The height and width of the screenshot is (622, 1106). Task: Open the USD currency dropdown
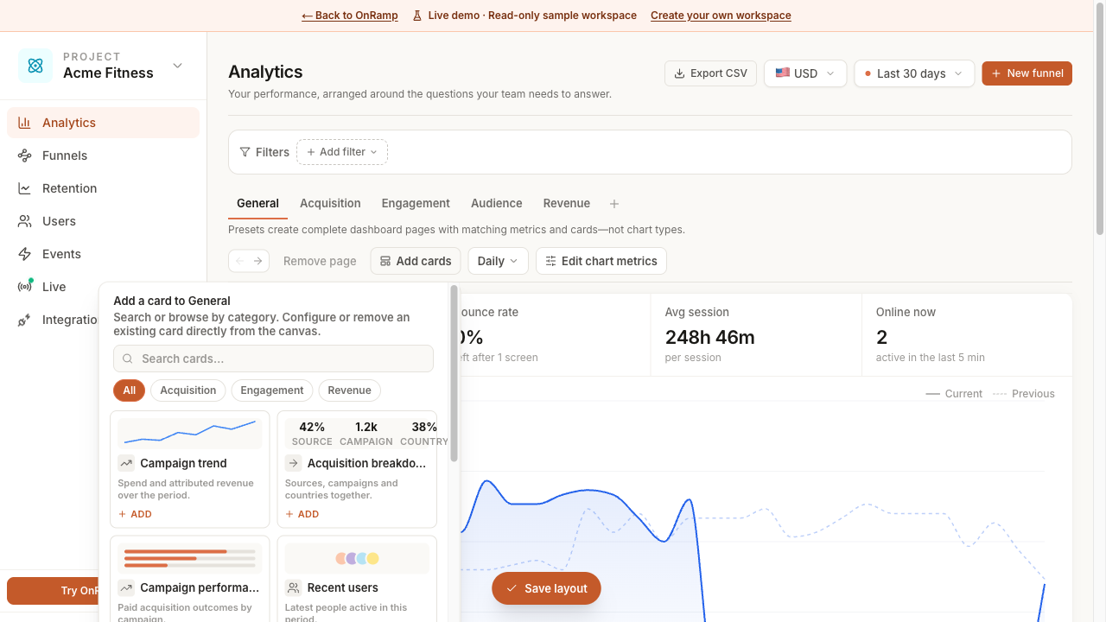point(805,73)
